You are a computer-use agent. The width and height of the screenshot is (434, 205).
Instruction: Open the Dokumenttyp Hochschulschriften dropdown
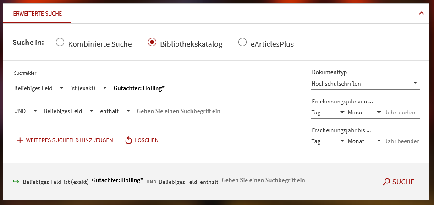point(364,84)
